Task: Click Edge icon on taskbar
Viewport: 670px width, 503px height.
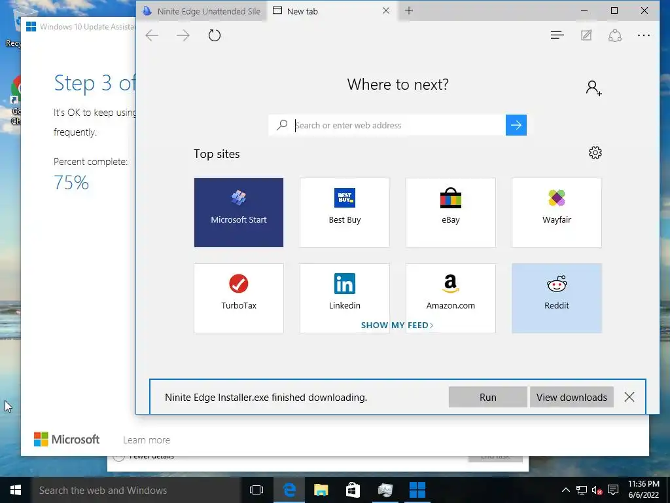Action: [289, 490]
